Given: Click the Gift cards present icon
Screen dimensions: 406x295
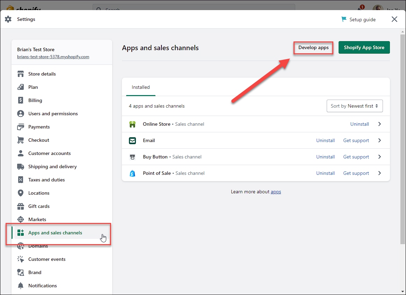Looking at the screenshot, I should [x=21, y=206].
